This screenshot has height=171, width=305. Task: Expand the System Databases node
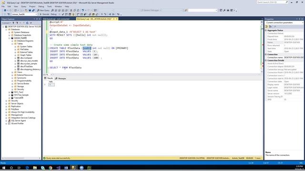click(10, 32)
